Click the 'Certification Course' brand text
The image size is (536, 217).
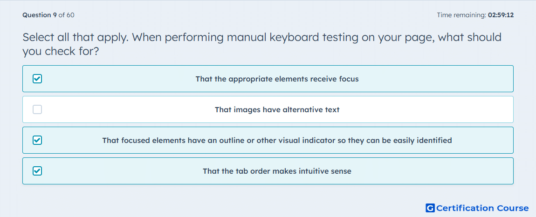[482, 208]
